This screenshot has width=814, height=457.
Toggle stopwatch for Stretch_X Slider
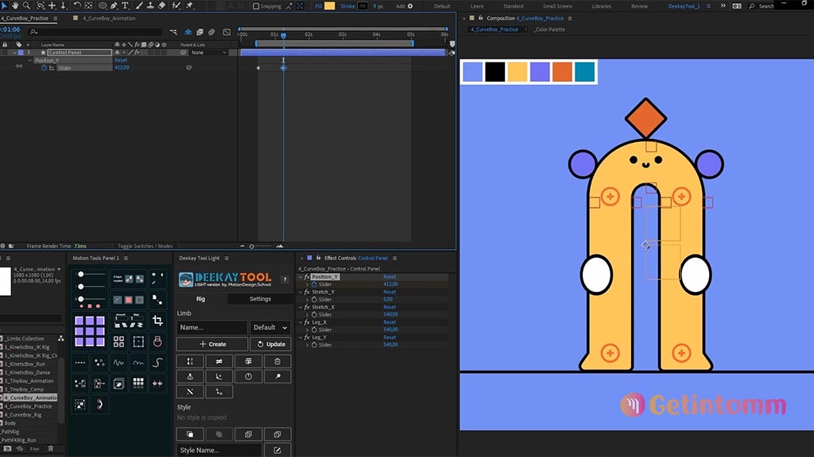pos(314,314)
